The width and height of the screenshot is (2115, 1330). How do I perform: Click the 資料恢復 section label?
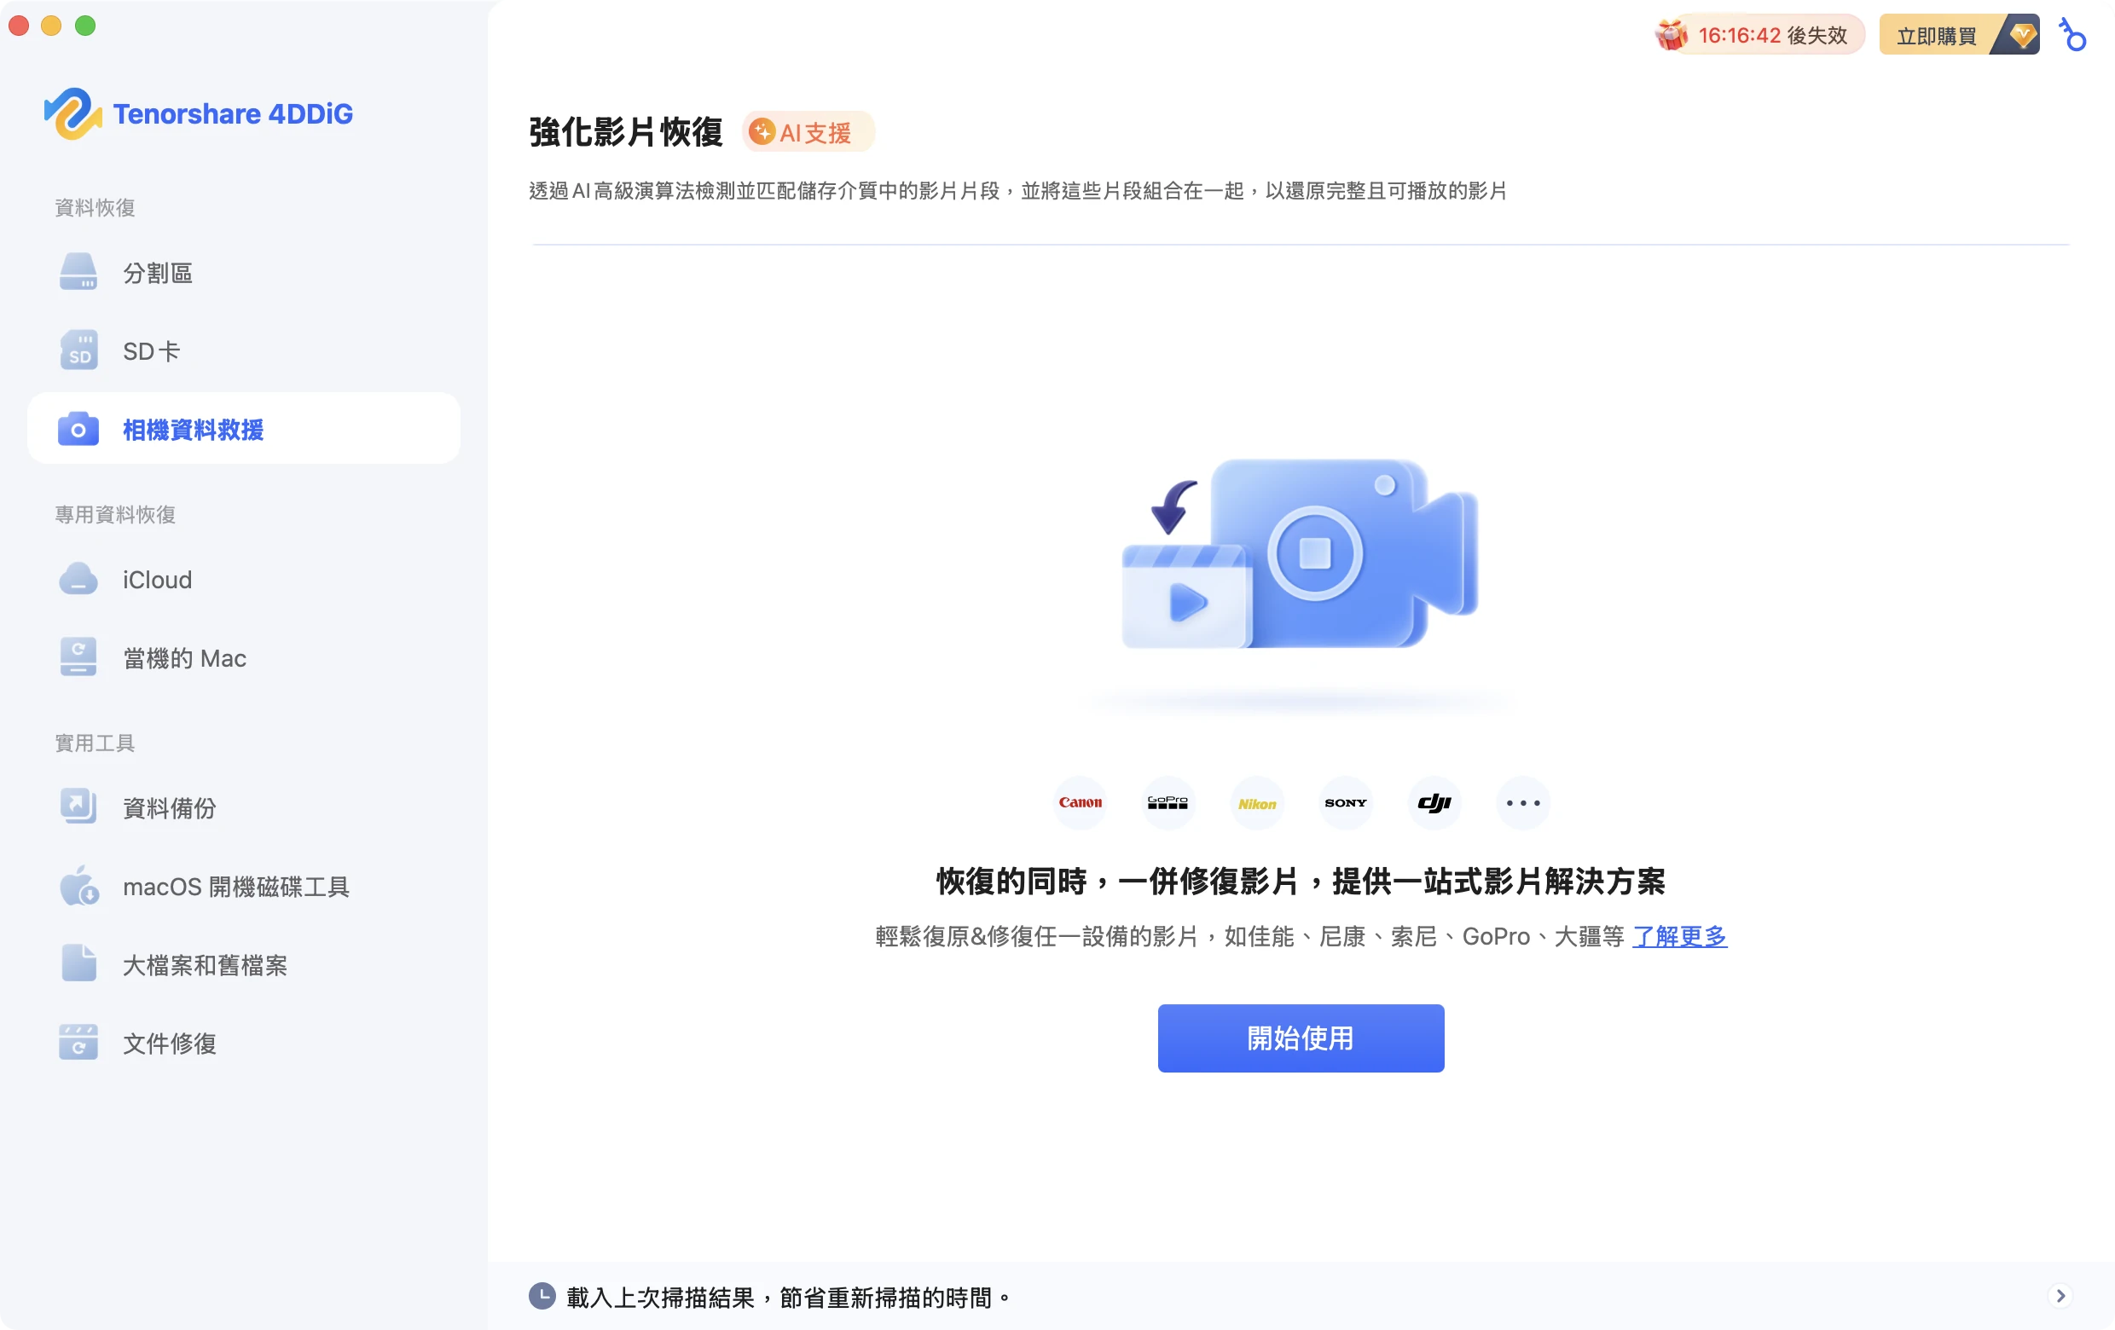[95, 207]
